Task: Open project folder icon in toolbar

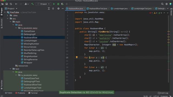Action: click(x=2, y=4)
